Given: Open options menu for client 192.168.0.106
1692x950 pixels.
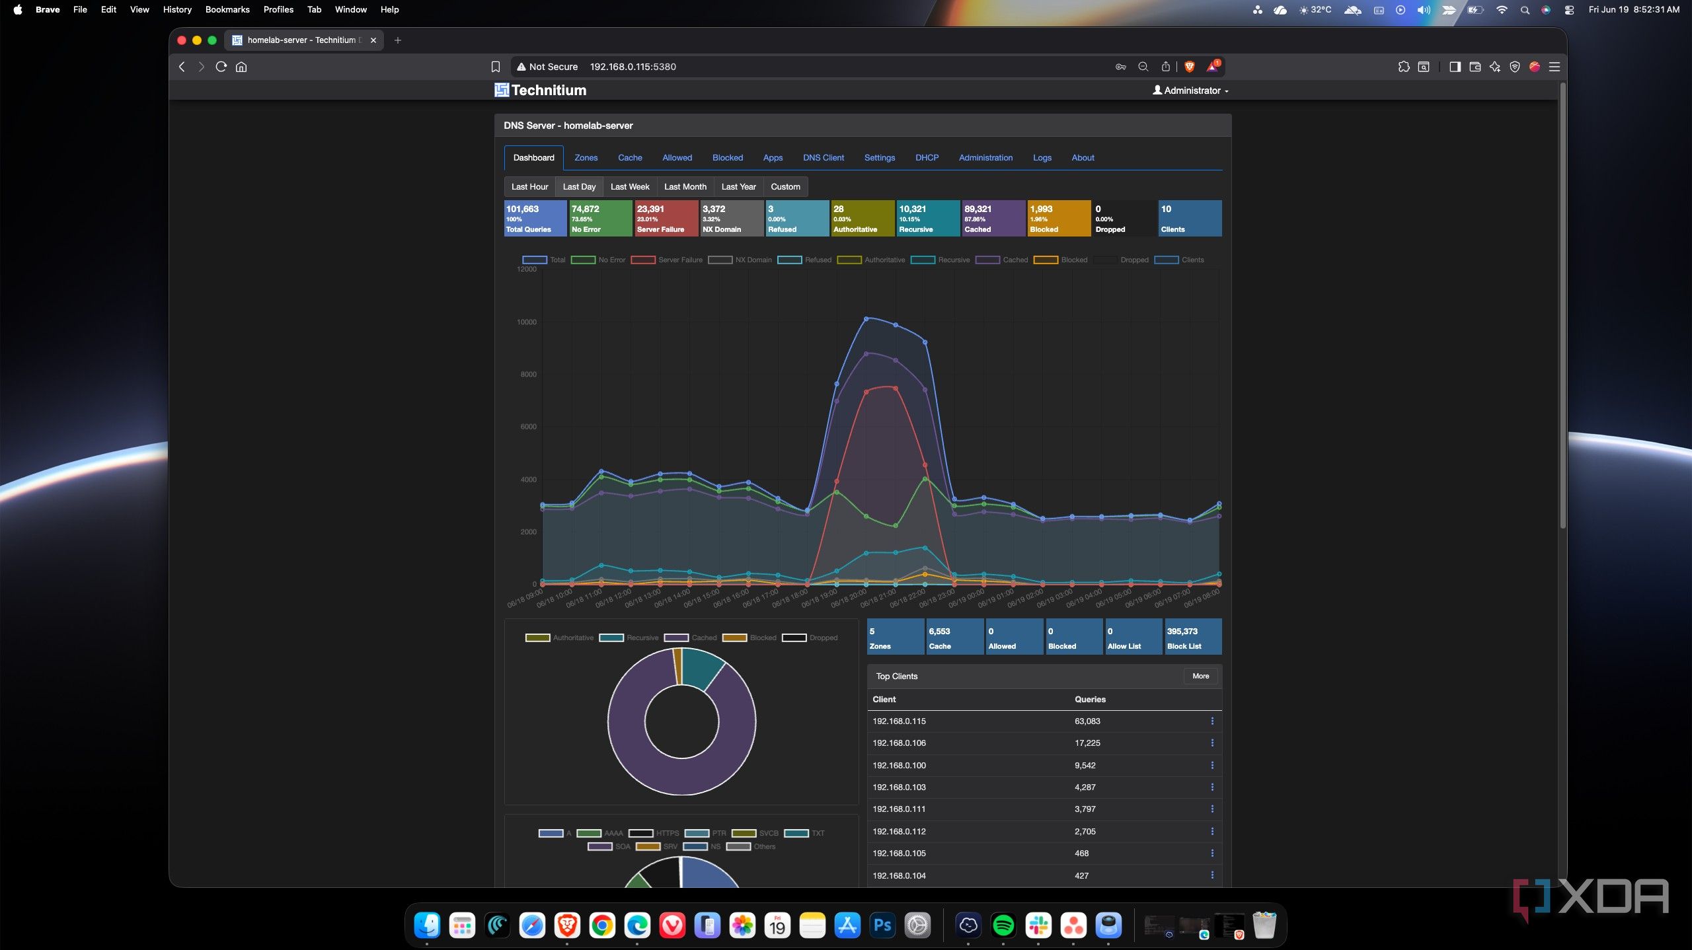Looking at the screenshot, I should [1212, 743].
